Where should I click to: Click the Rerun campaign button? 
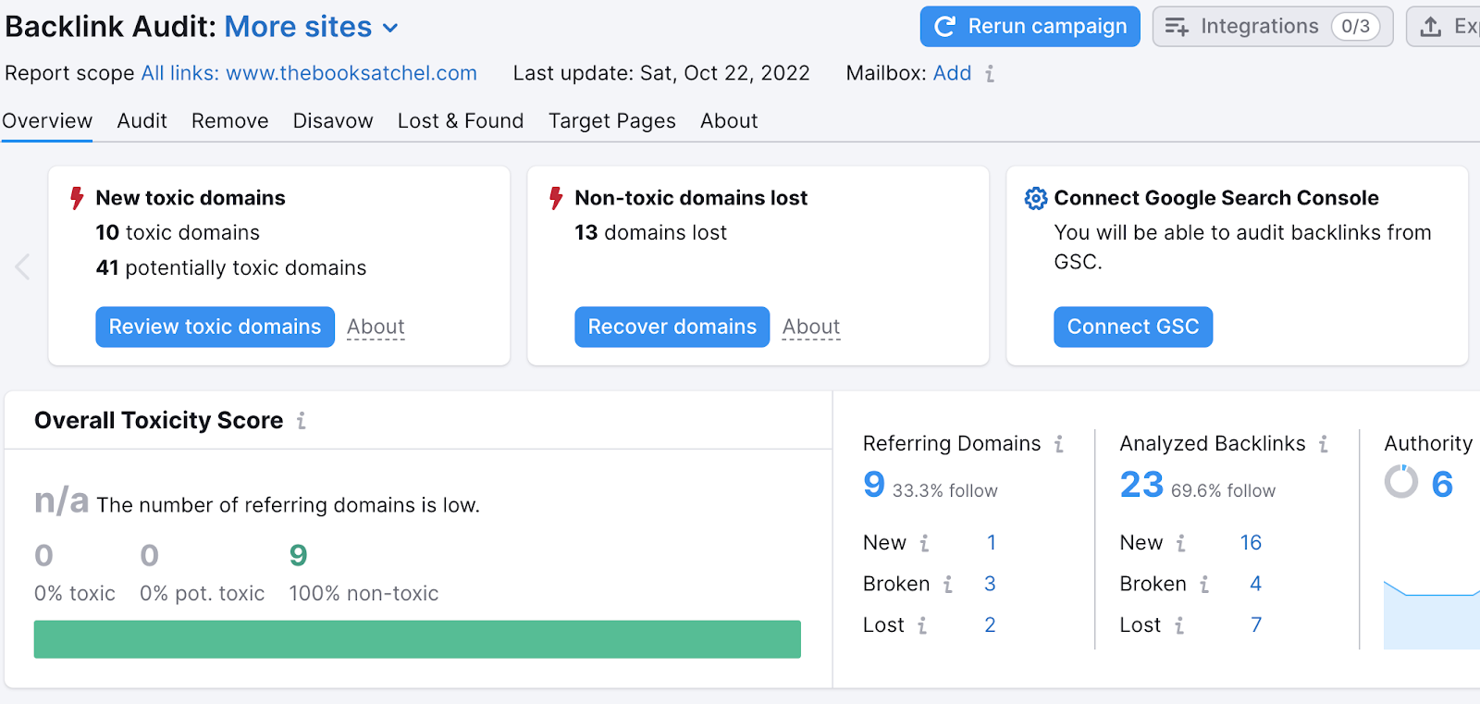[1030, 27]
